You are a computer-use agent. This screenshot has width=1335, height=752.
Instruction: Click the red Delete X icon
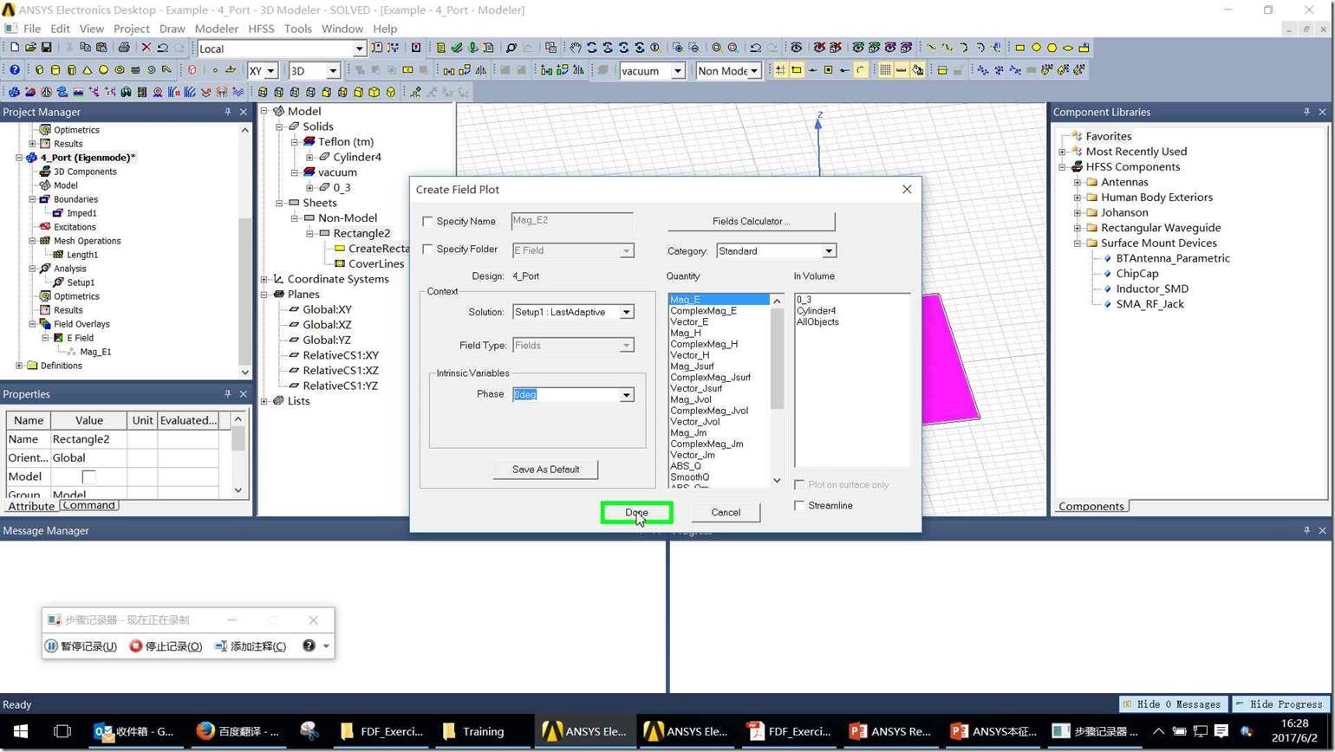pyautogui.click(x=146, y=48)
